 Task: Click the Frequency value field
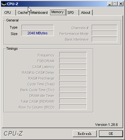point(73,55)
